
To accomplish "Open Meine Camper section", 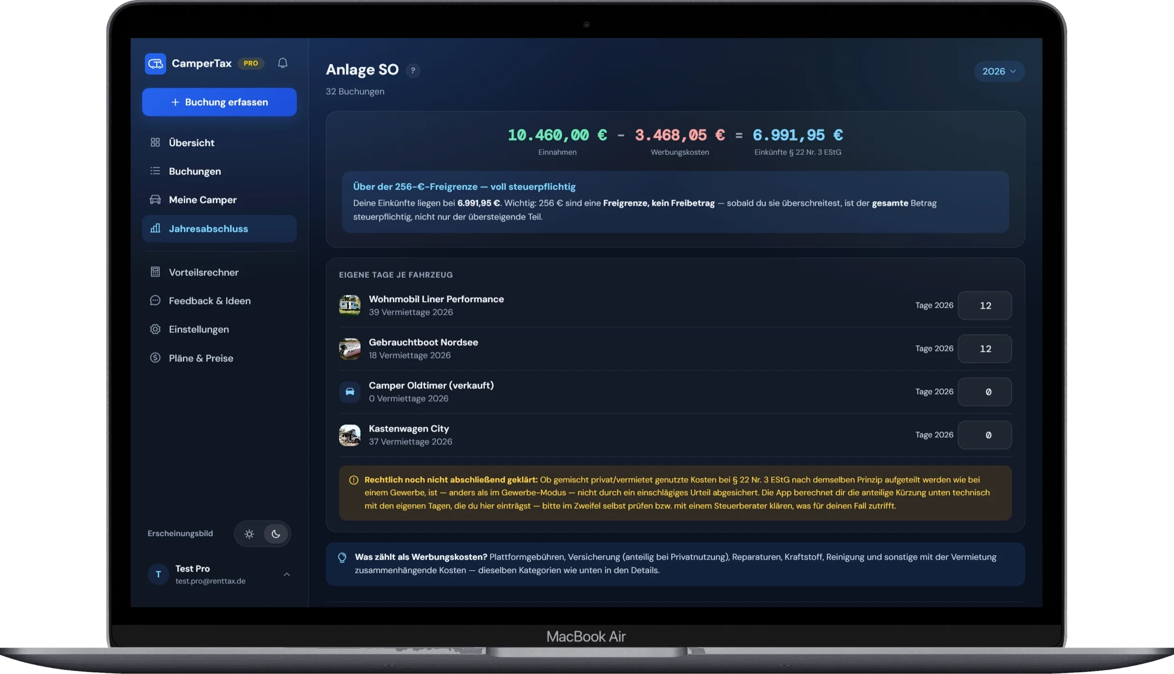I will coord(219,199).
